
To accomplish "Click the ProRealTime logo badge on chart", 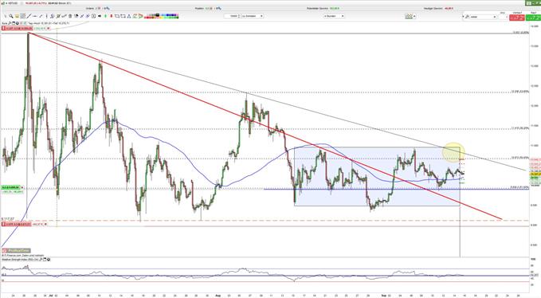I will [x=16, y=251].
